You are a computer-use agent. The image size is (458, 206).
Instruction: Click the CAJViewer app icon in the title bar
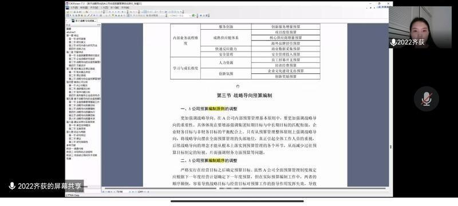(67, 3)
